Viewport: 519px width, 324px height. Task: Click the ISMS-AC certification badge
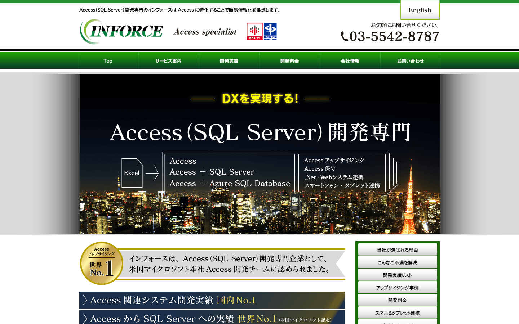[270, 31]
